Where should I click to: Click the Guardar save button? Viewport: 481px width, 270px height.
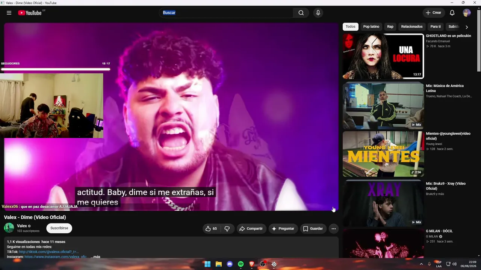click(313, 228)
